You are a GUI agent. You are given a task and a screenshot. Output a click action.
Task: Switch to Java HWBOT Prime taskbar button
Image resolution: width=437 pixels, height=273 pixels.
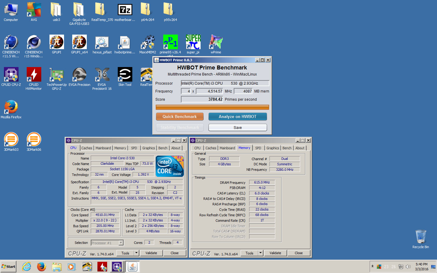click(x=132, y=267)
